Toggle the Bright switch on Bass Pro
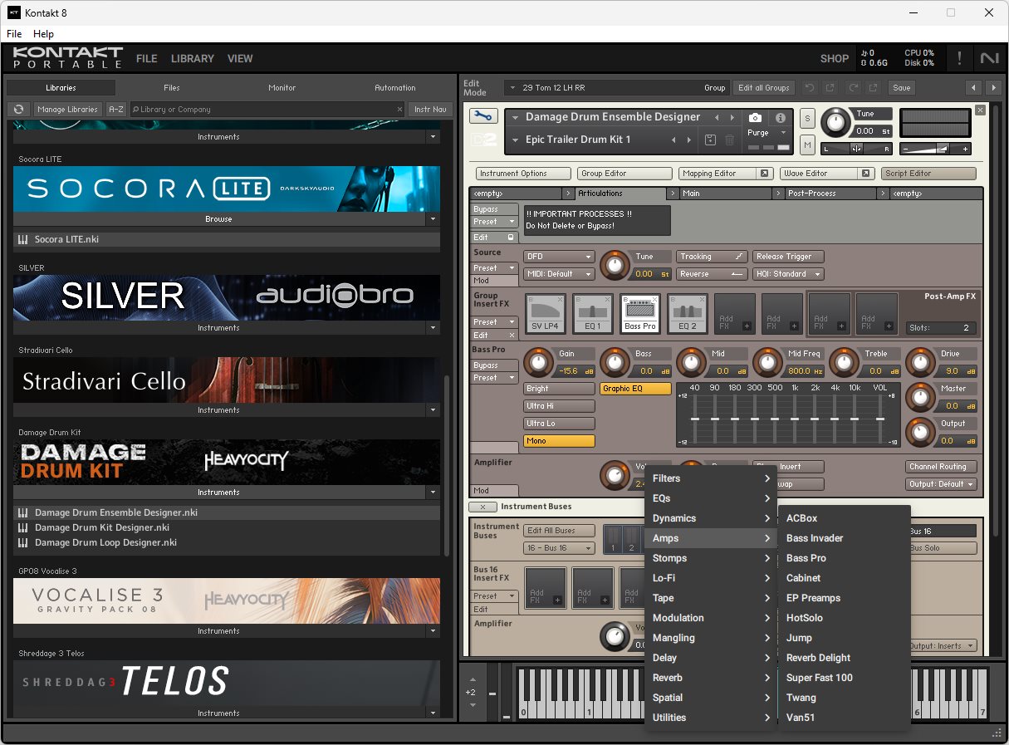Image resolution: width=1009 pixels, height=745 pixels. [559, 389]
